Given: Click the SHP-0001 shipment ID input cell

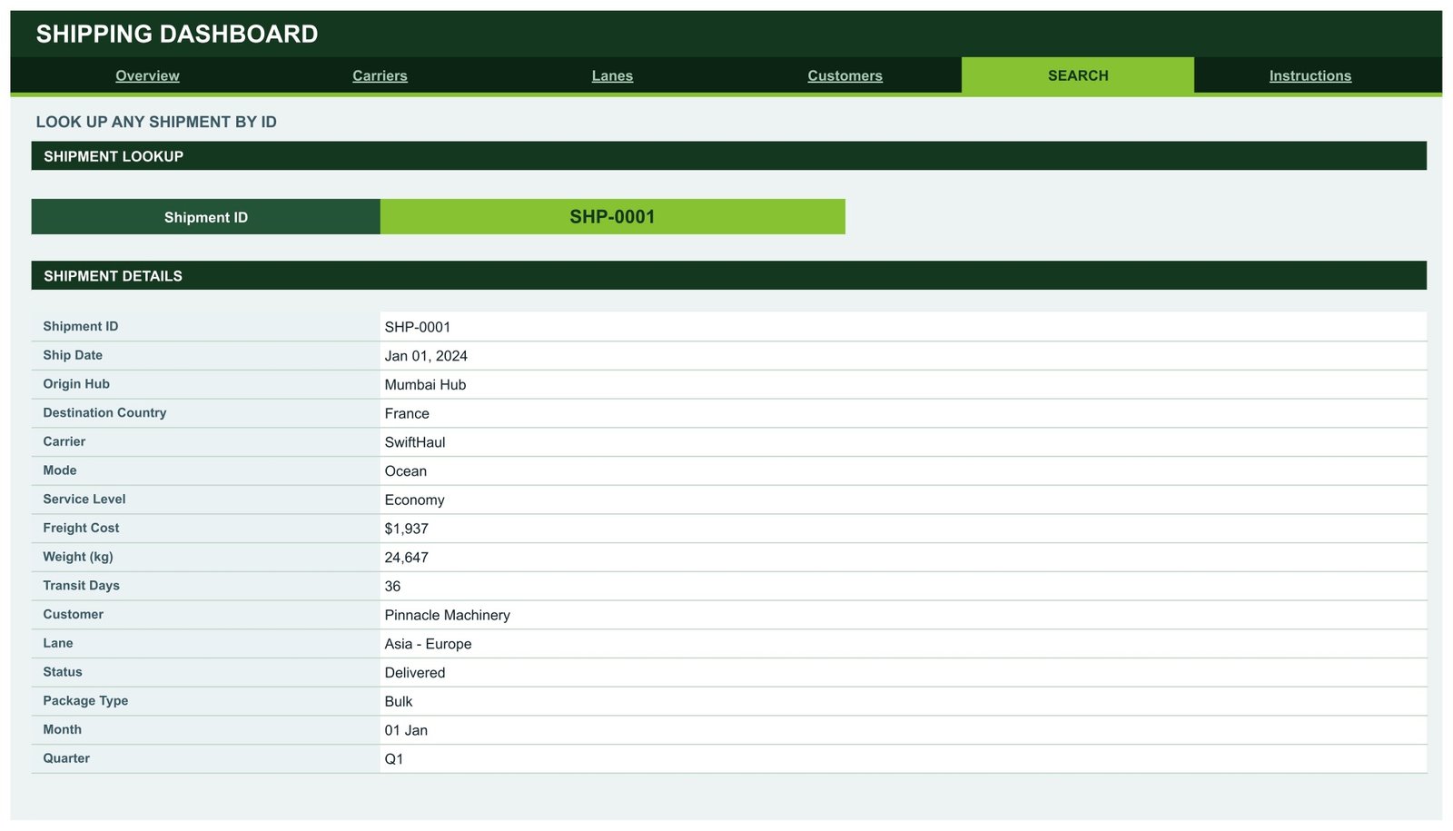Looking at the screenshot, I should [x=612, y=217].
